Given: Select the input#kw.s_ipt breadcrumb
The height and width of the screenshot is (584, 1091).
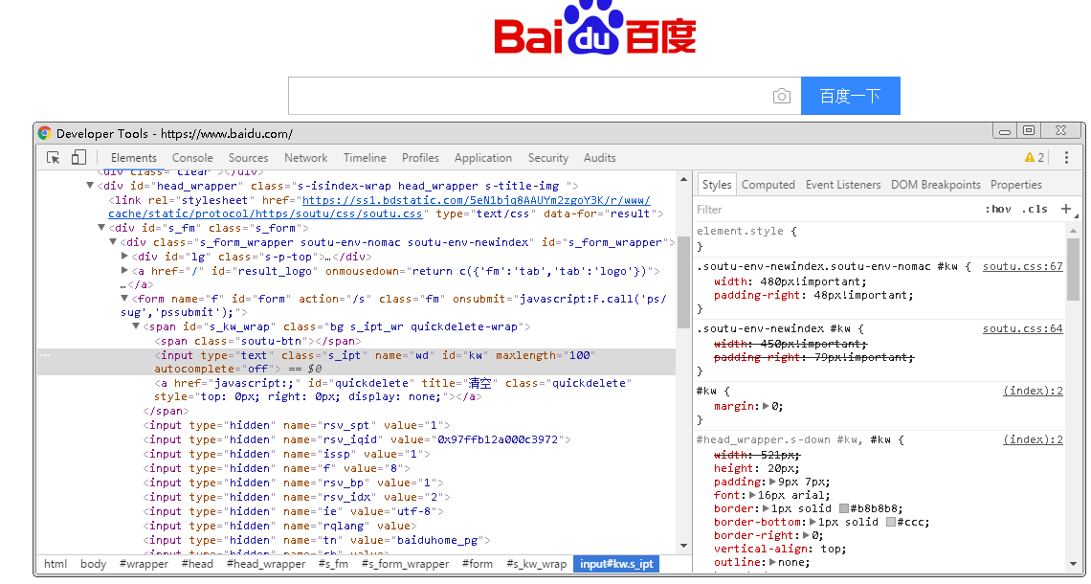Looking at the screenshot, I should (616, 564).
